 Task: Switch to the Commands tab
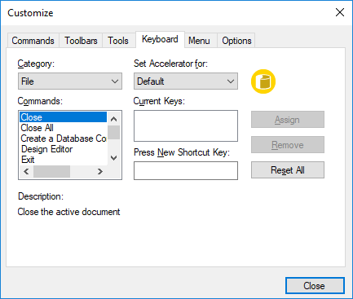coord(33,41)
